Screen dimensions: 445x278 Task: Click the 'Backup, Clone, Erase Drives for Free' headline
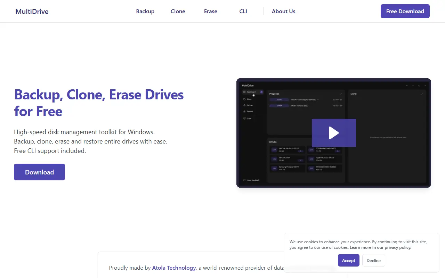(x=99, y=103)
